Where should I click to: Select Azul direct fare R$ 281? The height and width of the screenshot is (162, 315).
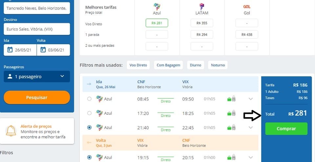(x=157, y=23)
